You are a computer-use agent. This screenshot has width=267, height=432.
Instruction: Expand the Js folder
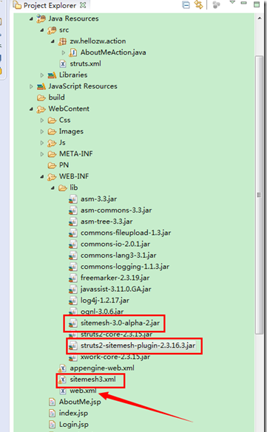pyautogui.click(x=42, y=143)
